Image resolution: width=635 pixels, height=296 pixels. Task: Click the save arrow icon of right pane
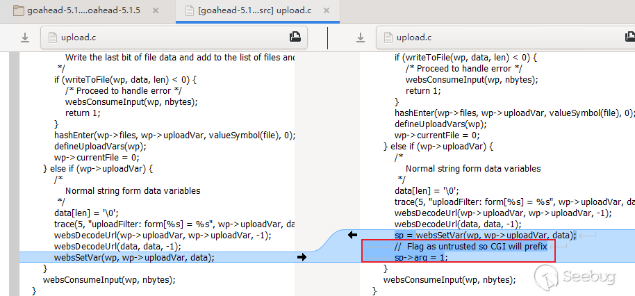pyautogui.click(x=361, y=38)
